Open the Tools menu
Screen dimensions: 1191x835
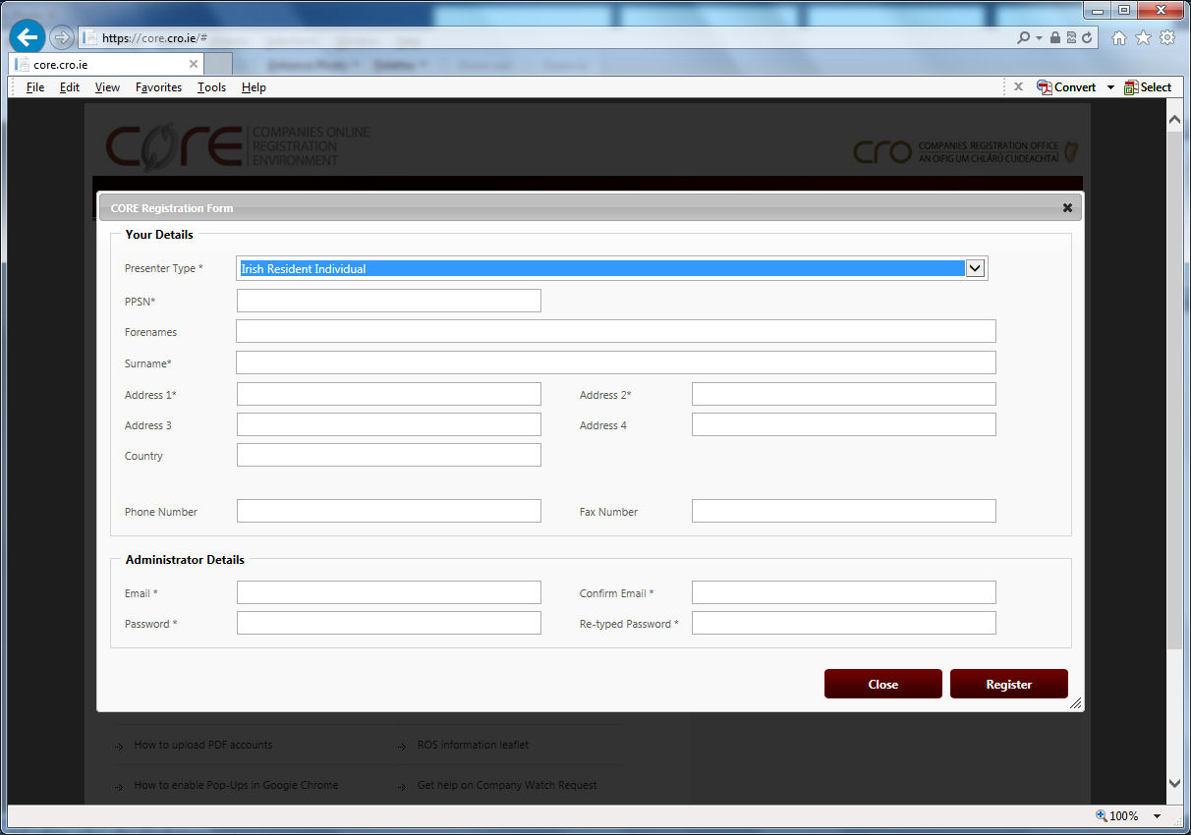click(211, 87)
